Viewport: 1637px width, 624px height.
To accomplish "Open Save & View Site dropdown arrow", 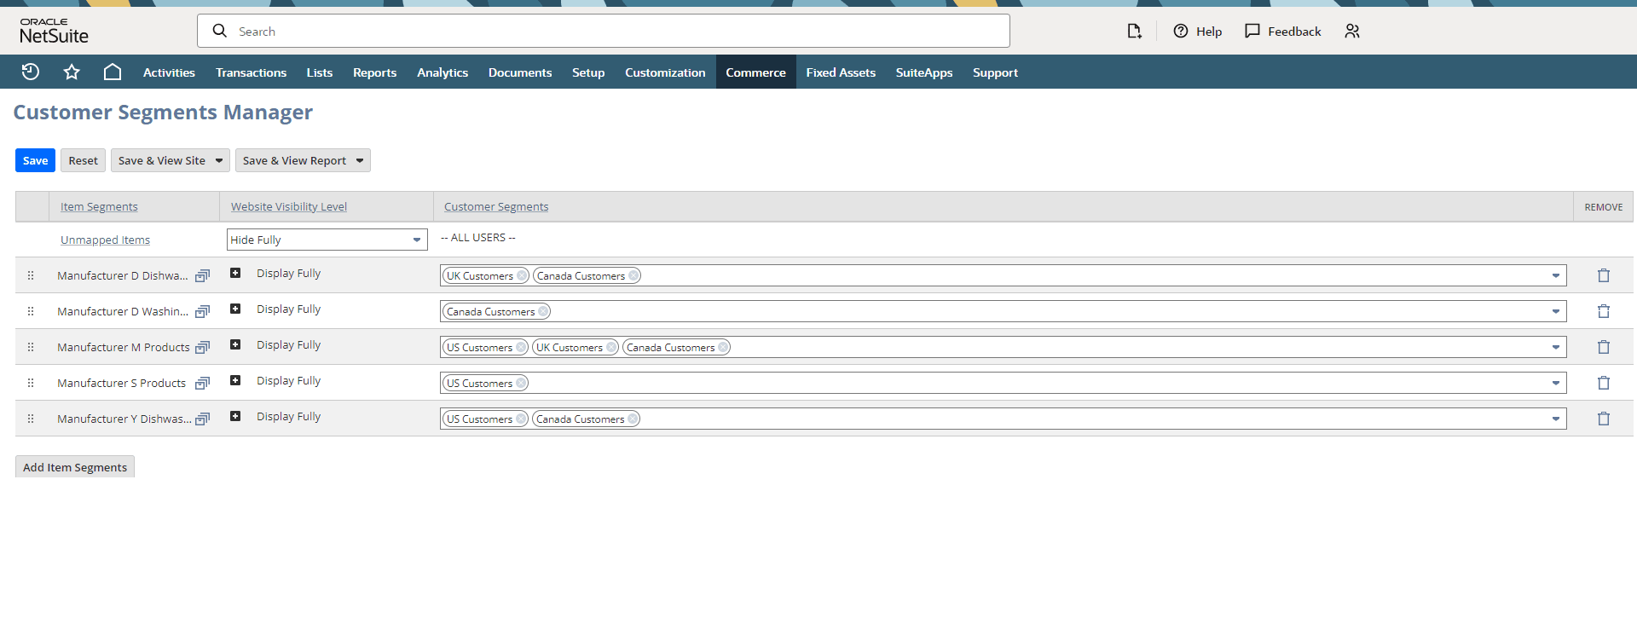I will (x=219, y=160).
